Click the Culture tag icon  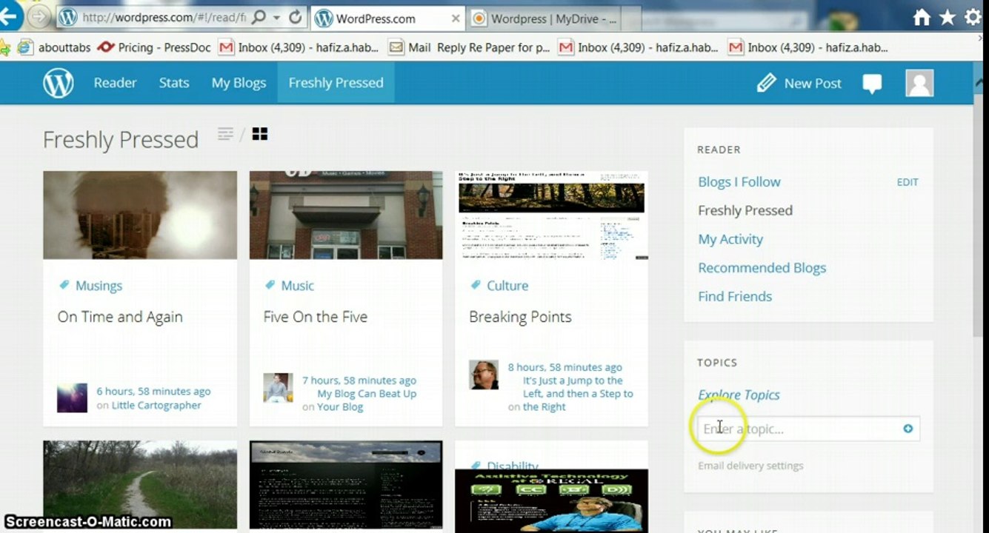[476, 285]
